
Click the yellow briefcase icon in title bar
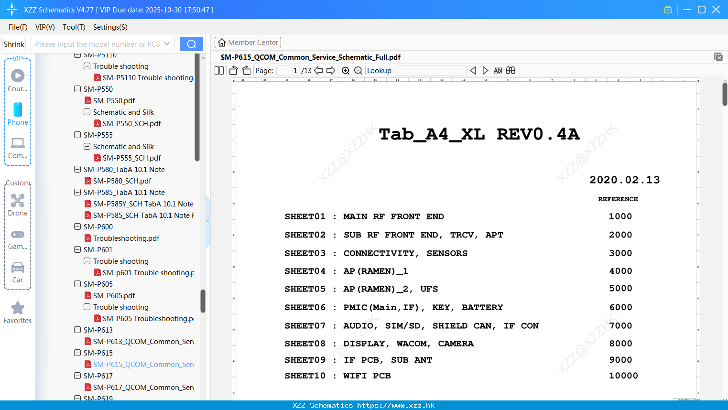[668, 10]
